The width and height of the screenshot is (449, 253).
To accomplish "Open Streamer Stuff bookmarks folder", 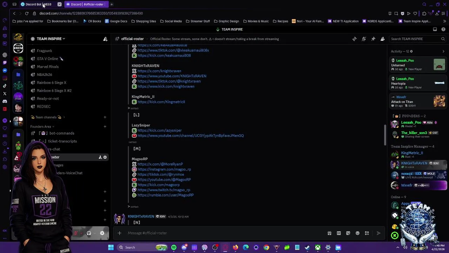I will (x=198, y=21).
